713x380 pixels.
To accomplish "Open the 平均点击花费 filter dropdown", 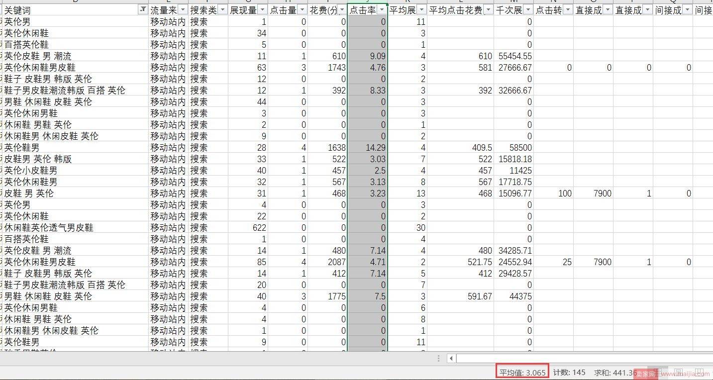I will click(x=488, y=10).
